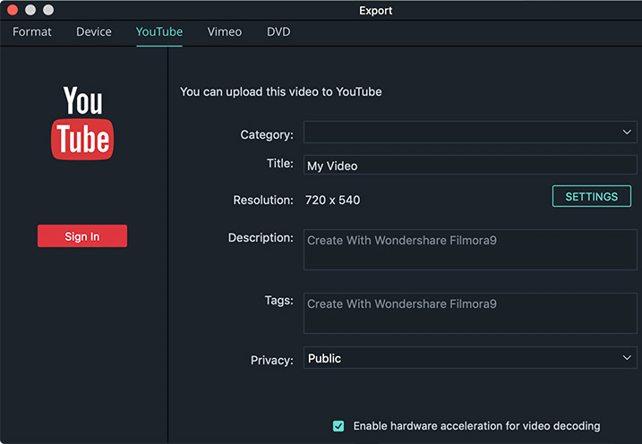The width and height of the screenshot is (642, 444).
Task: Click the Category dropdown chevron arrow
Action: point(627,132)
